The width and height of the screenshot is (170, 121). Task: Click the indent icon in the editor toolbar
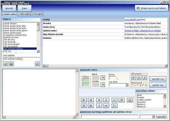pos(122,100)
